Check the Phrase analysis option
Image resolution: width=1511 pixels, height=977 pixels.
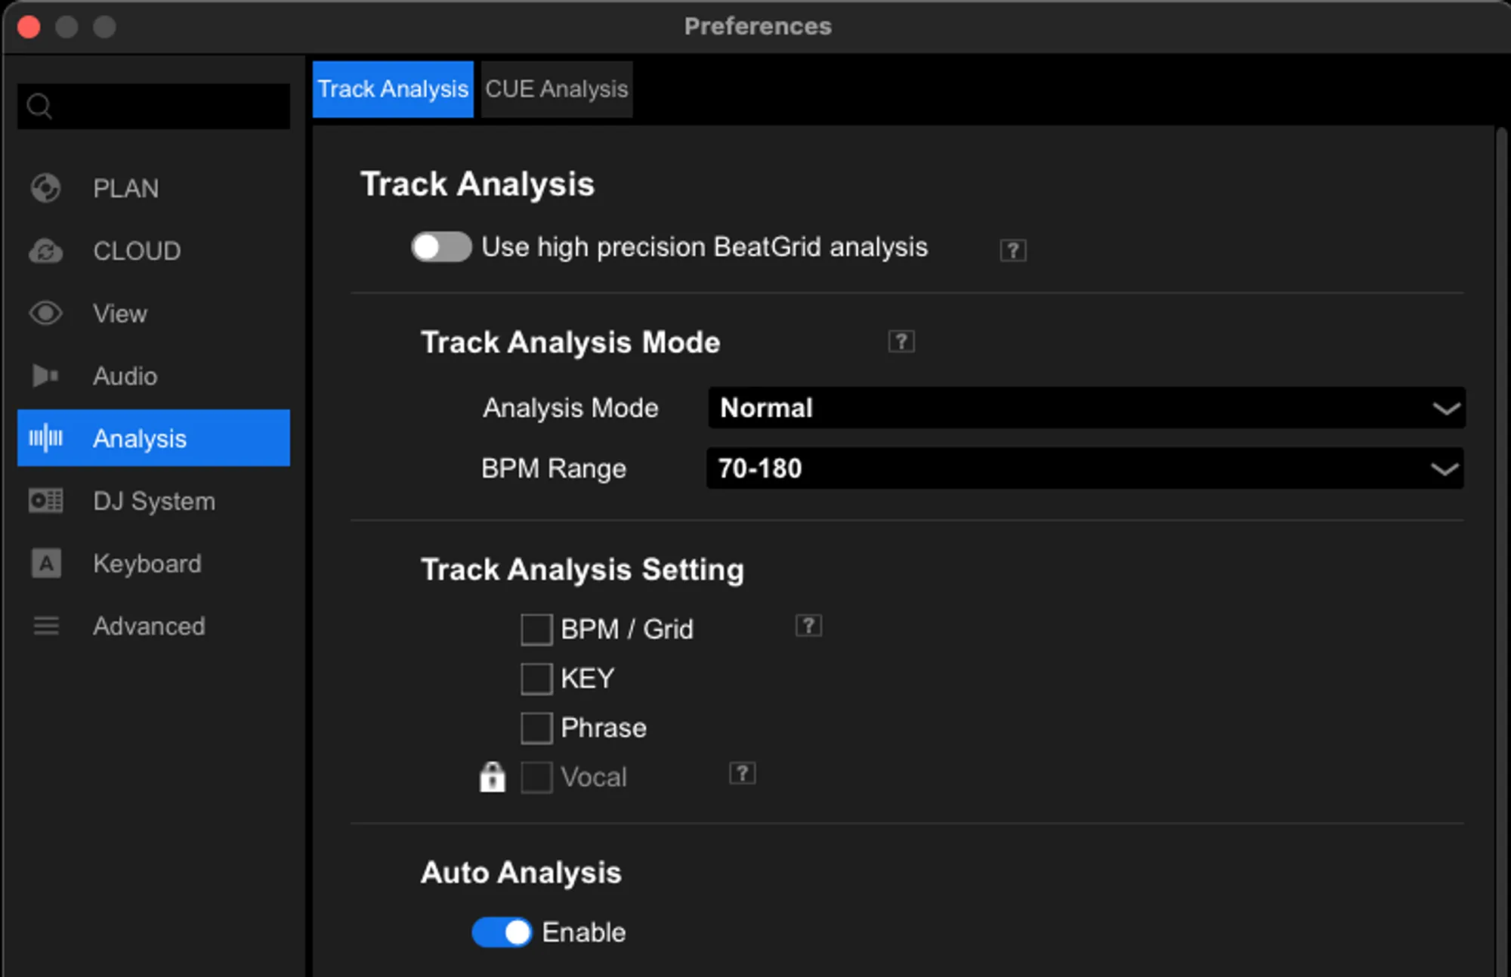[536, 728]
